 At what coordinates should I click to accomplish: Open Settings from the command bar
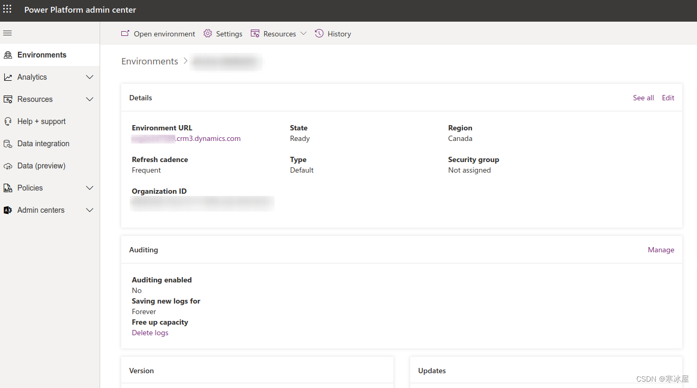pos(223,34)
